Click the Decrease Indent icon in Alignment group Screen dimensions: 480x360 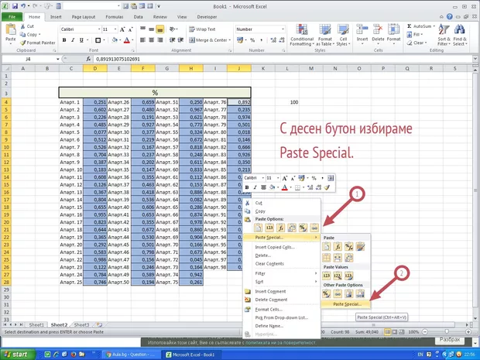click(x=173, y=40)
